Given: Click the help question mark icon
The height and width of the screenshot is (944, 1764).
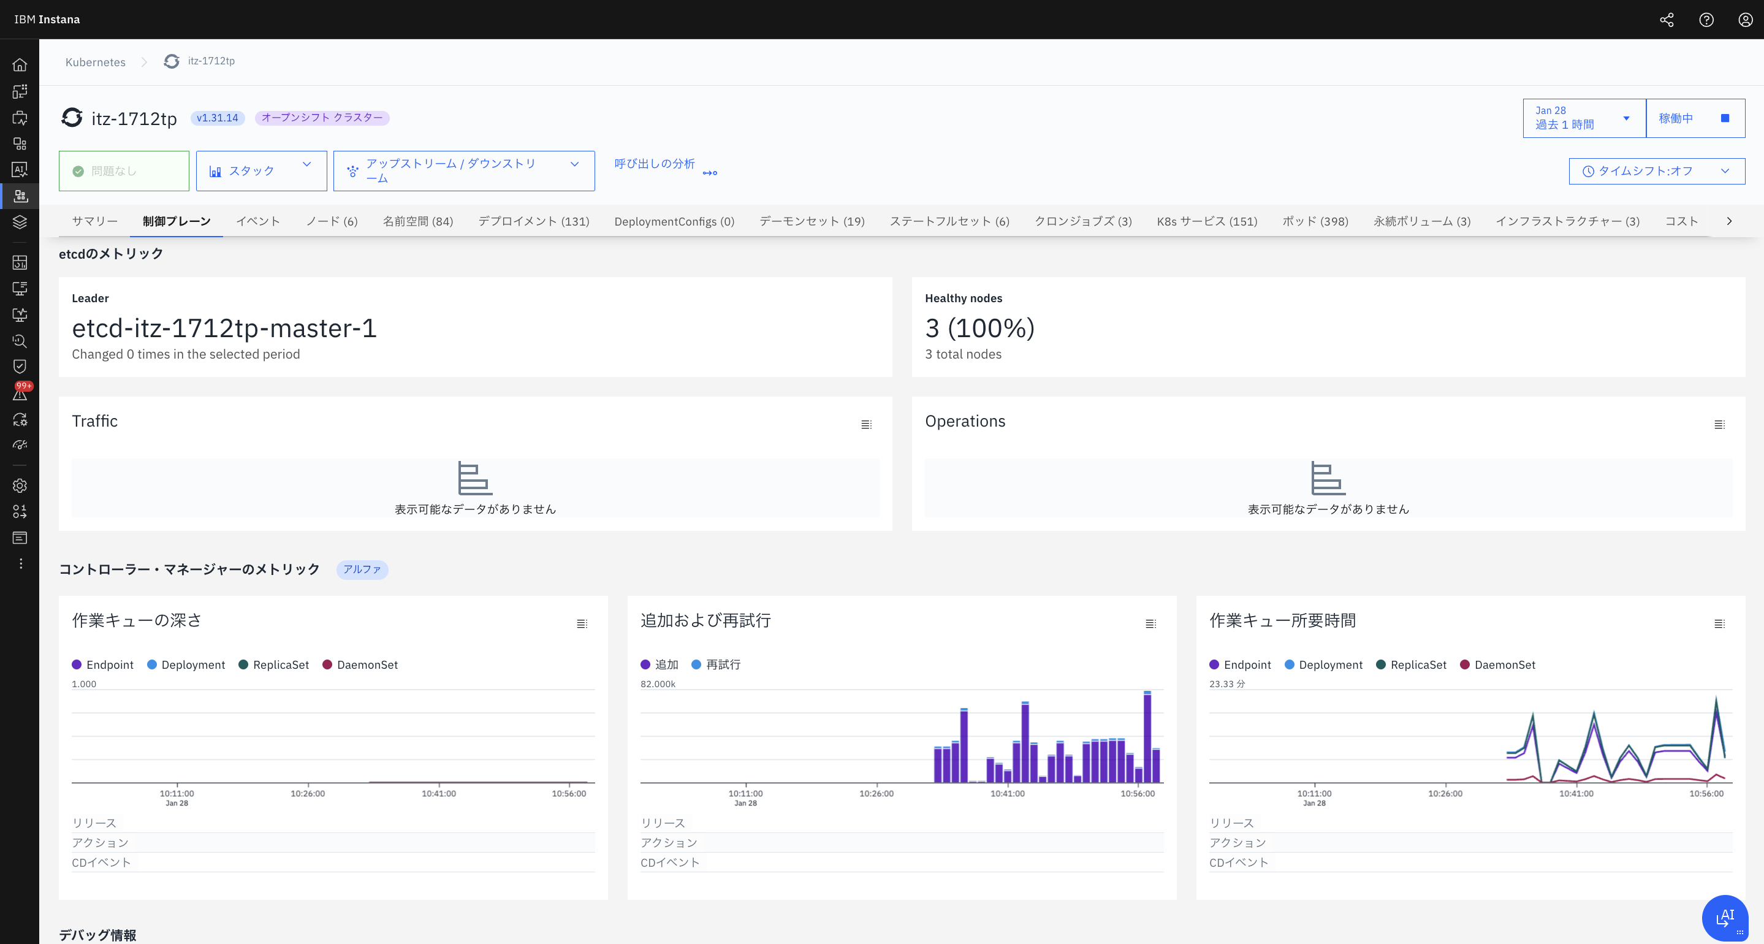Looking at the screenshot, I should tap(1706, 20).
